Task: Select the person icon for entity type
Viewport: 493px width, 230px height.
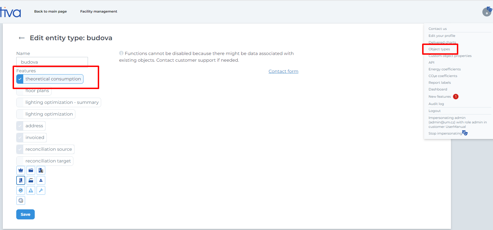Action: 41,180
